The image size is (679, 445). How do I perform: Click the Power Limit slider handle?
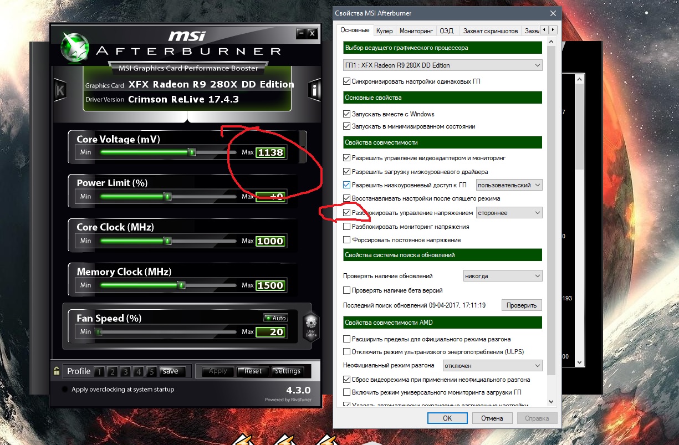[167, 196]
